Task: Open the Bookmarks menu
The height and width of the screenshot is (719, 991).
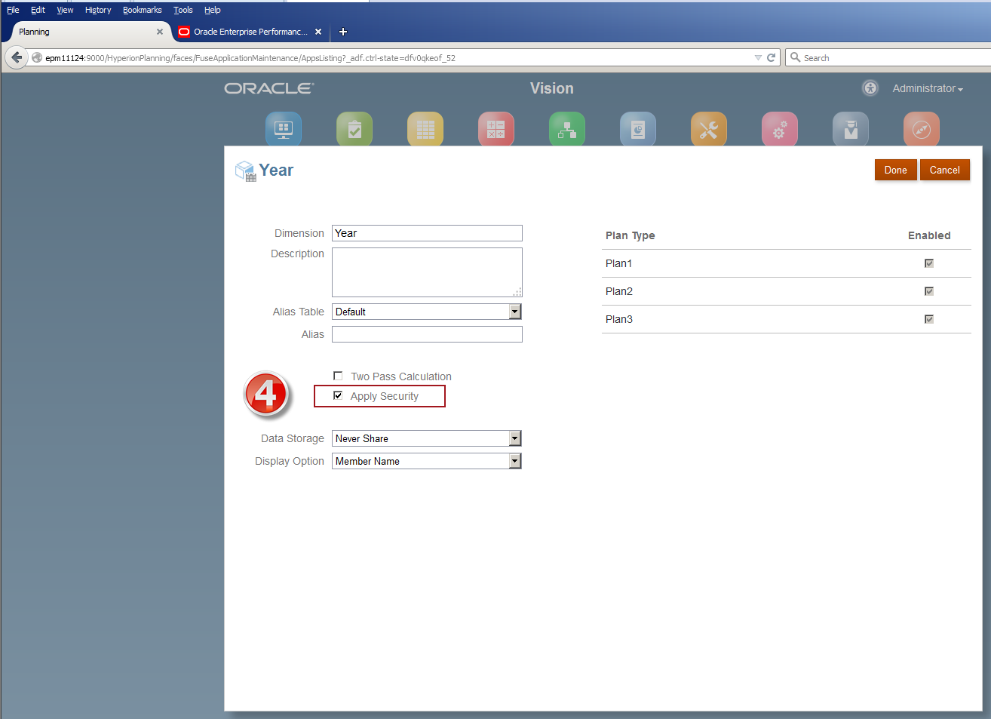Action: [x=143, y=10]
